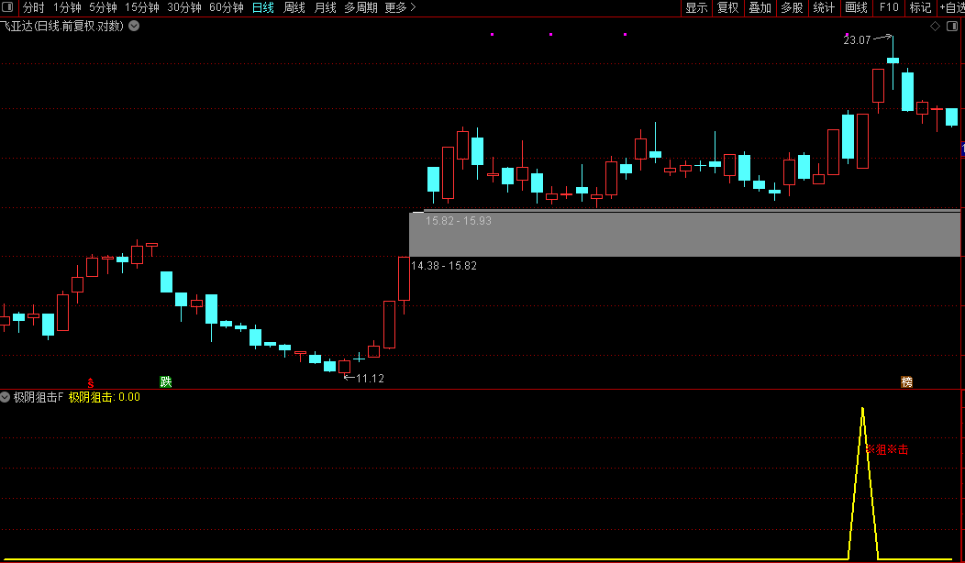This screenshot has width=965, height=563.
Task: Switch to 分时 intraday chart
Action: coord(34,7)
